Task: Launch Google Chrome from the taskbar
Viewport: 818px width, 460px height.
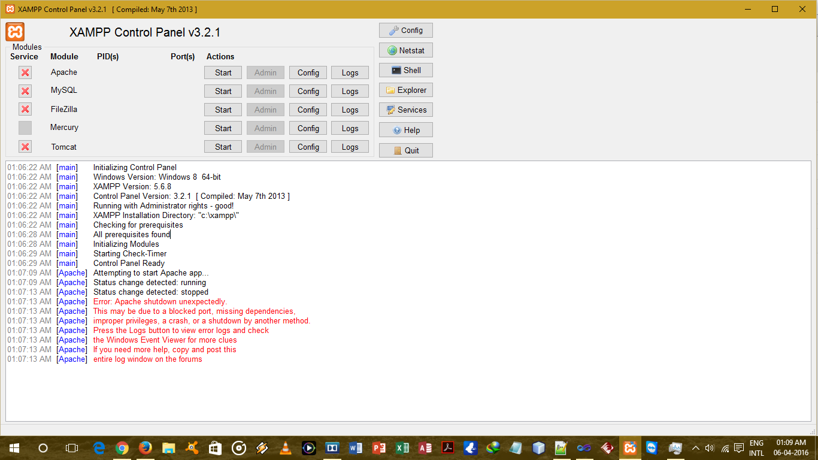Action: coord(122,448)
